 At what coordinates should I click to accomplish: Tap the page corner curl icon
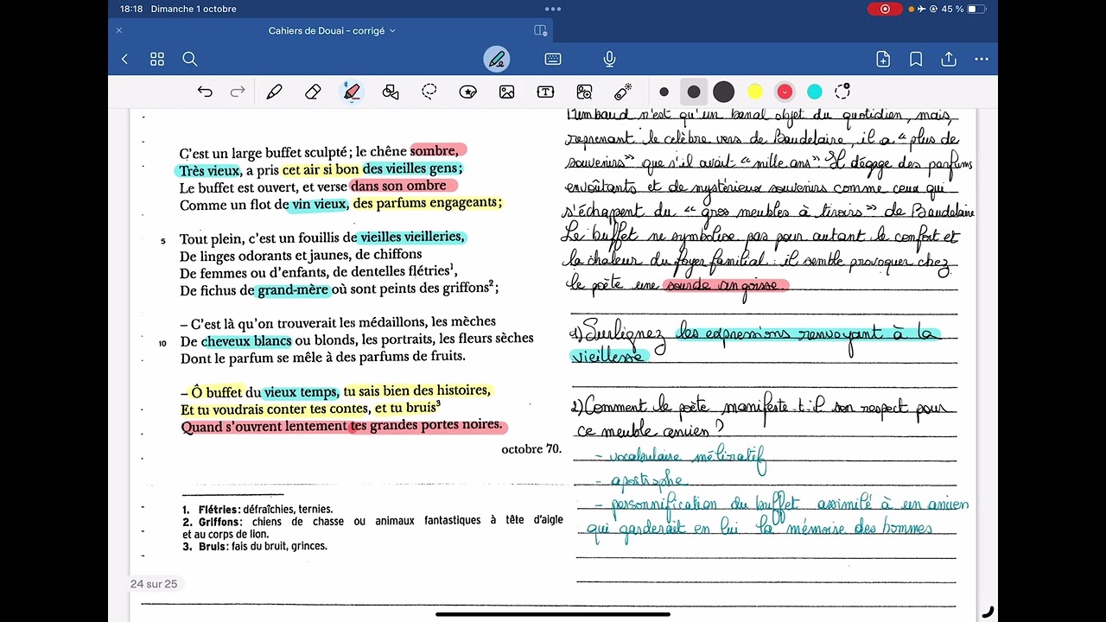(x=988, y=612)
